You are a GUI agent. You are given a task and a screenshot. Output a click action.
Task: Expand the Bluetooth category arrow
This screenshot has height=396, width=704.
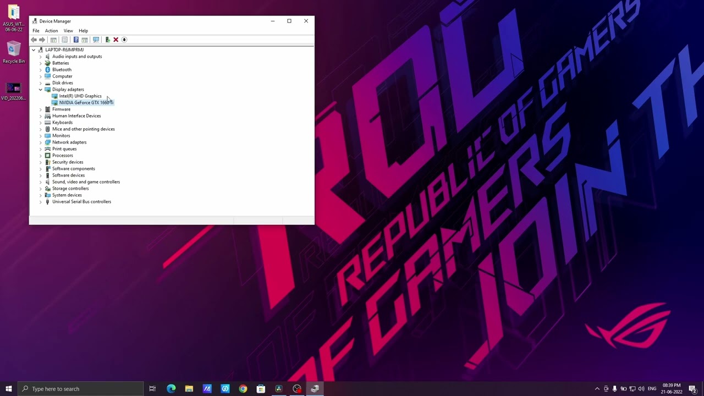click(x=40, y=70)
